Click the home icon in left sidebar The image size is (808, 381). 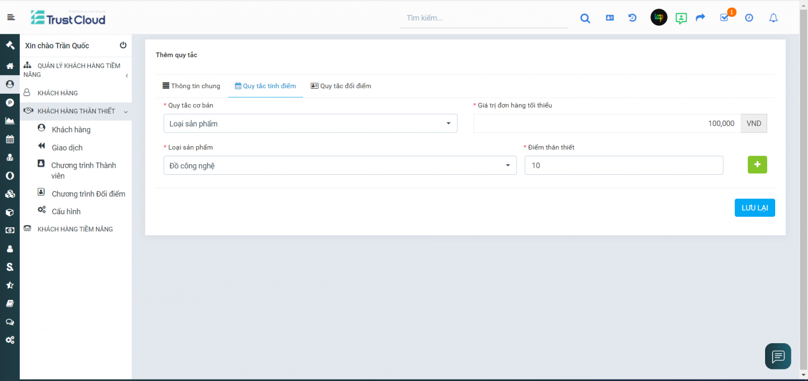point(10,66)
